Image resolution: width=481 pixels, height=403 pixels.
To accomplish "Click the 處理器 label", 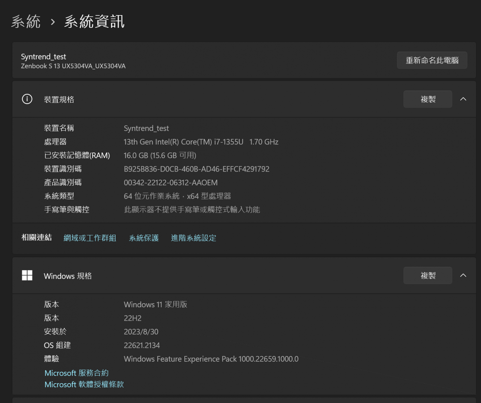I will [55, 142].
